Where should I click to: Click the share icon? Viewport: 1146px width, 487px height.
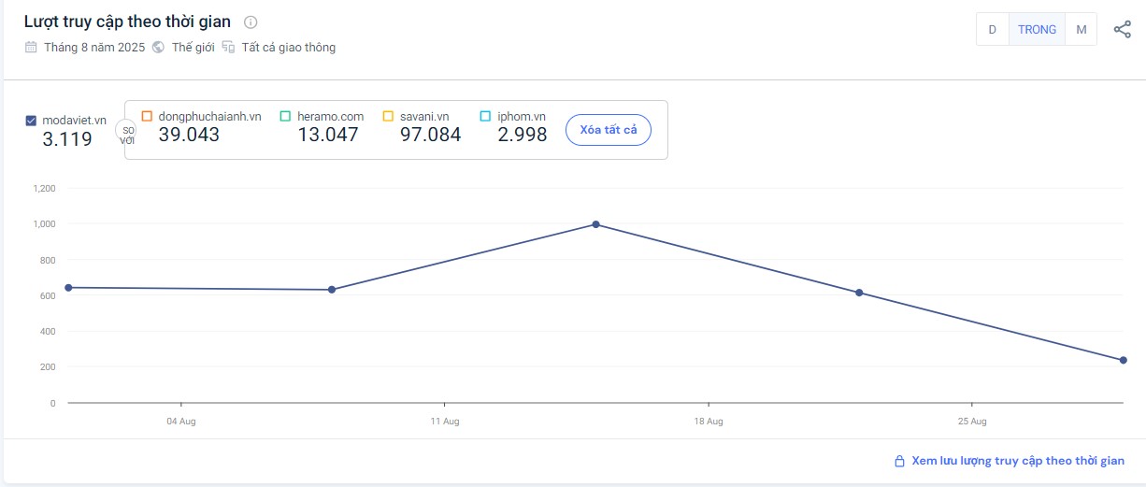click(x=1122, y=30)
